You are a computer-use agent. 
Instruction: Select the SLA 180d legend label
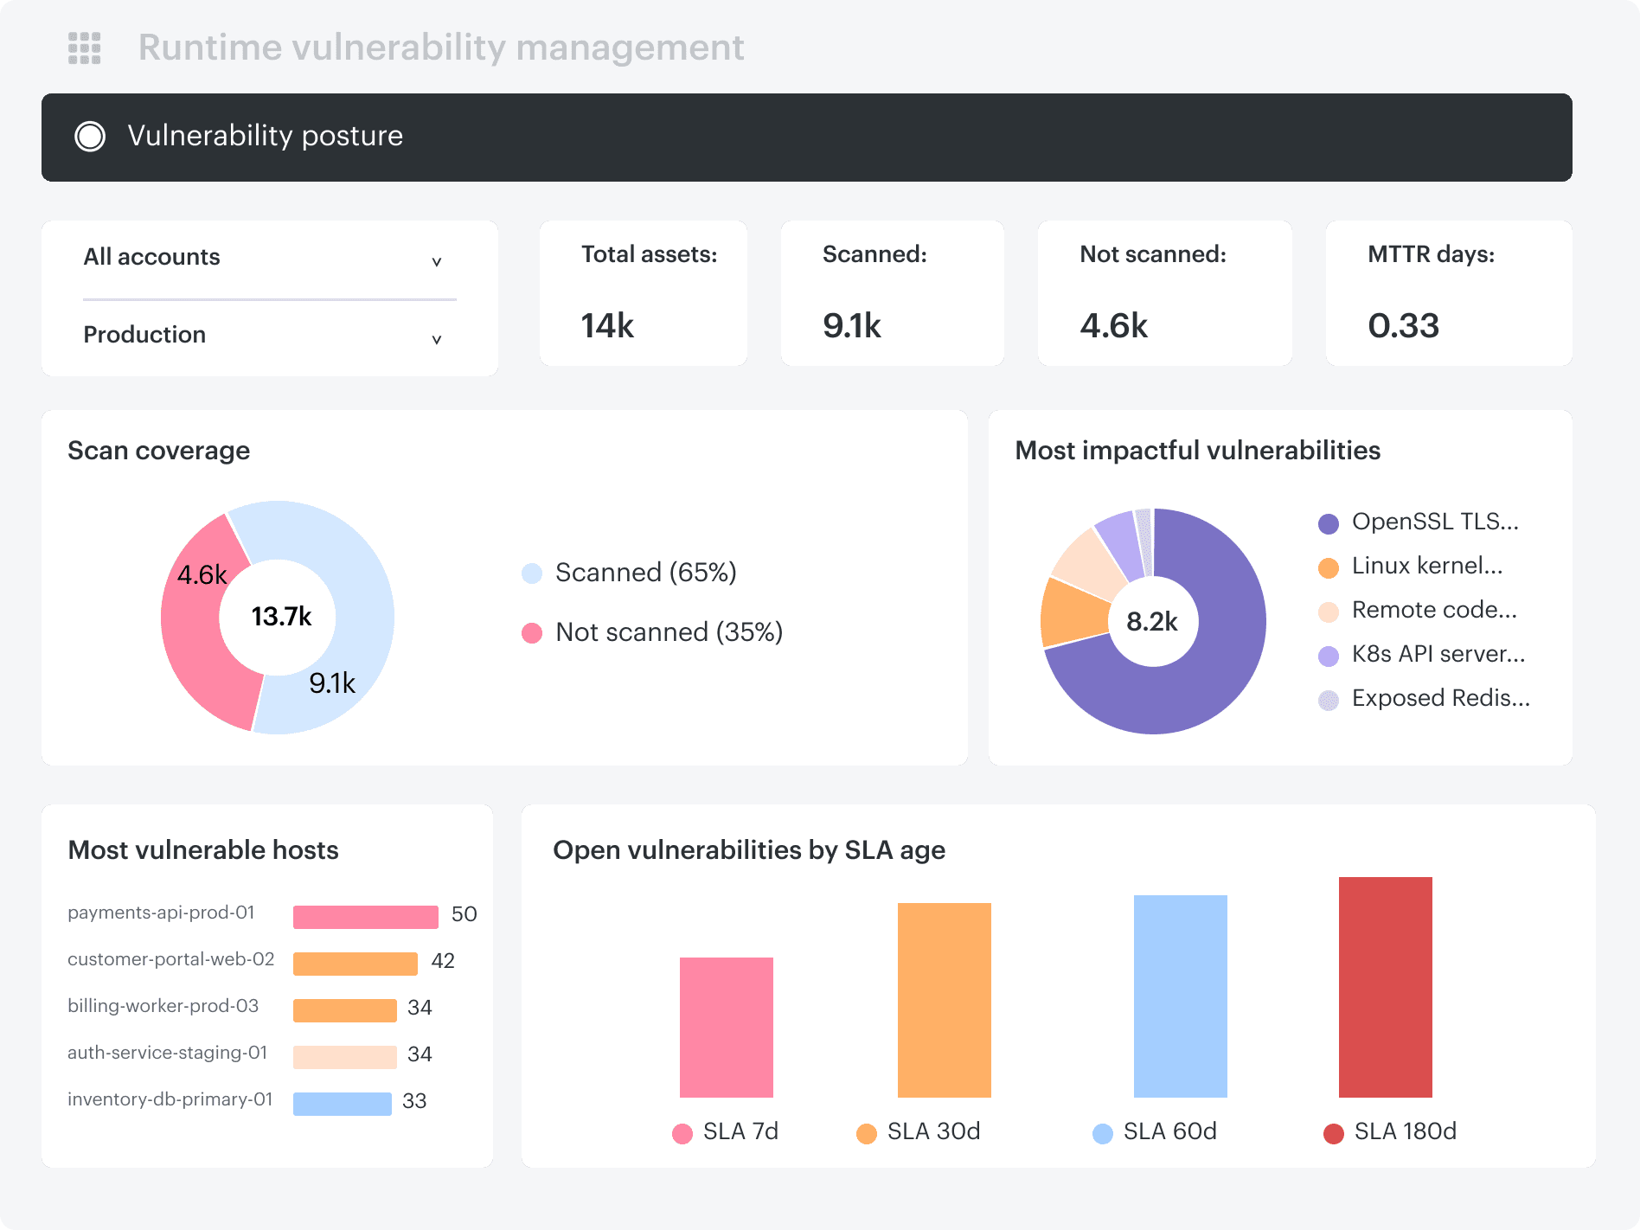[1406, 1131]
